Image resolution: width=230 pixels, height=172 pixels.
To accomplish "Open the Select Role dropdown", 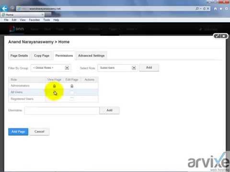I will pos(117,68).
